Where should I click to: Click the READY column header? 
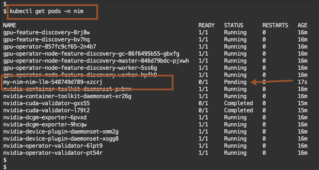207,25
